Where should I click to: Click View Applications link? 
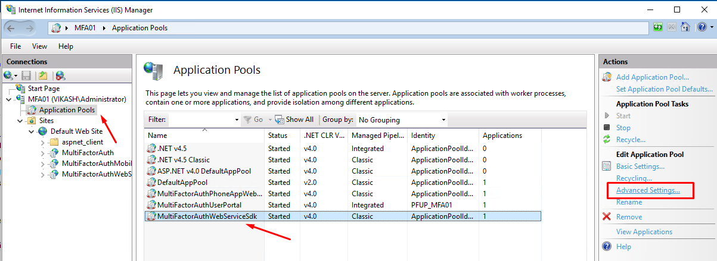click(x=644, y=232)
